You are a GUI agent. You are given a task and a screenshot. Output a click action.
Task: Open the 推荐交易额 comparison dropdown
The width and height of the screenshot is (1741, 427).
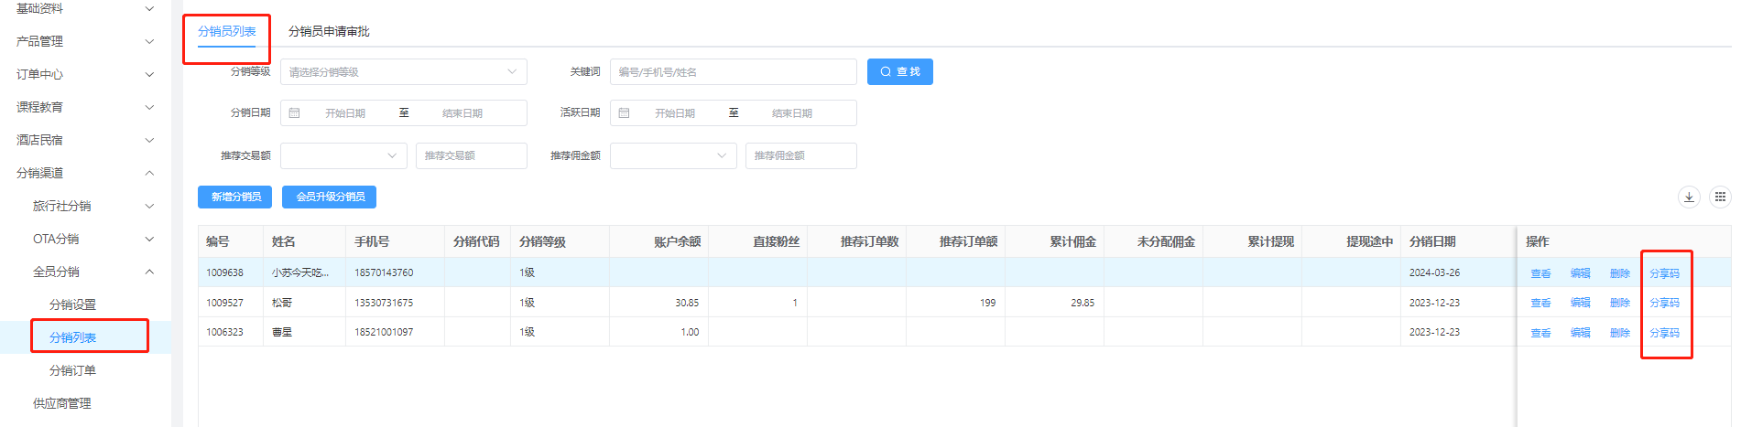(x=343, y=156)
